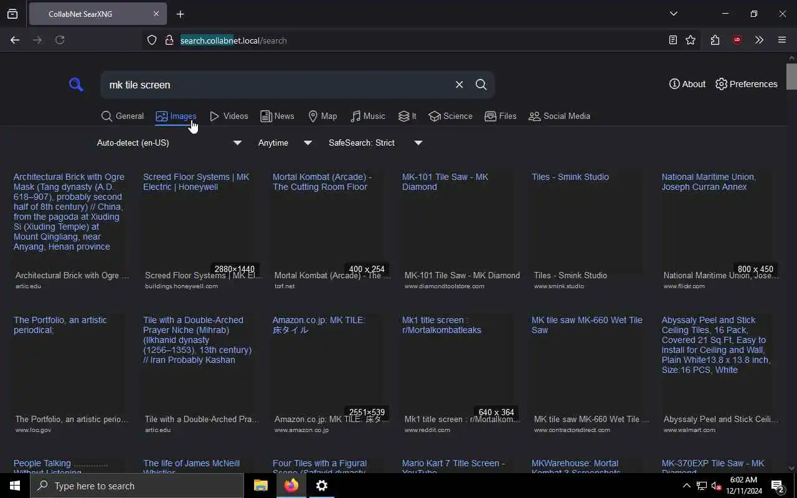
Task: Reload the page with refresh icon
Action: pyautogui.click(x=60, y=40)
